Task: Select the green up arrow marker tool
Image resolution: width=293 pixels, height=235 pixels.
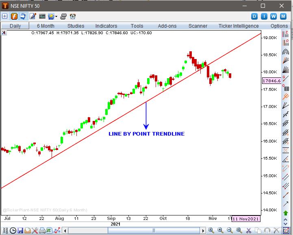Action: click(285, 213)
